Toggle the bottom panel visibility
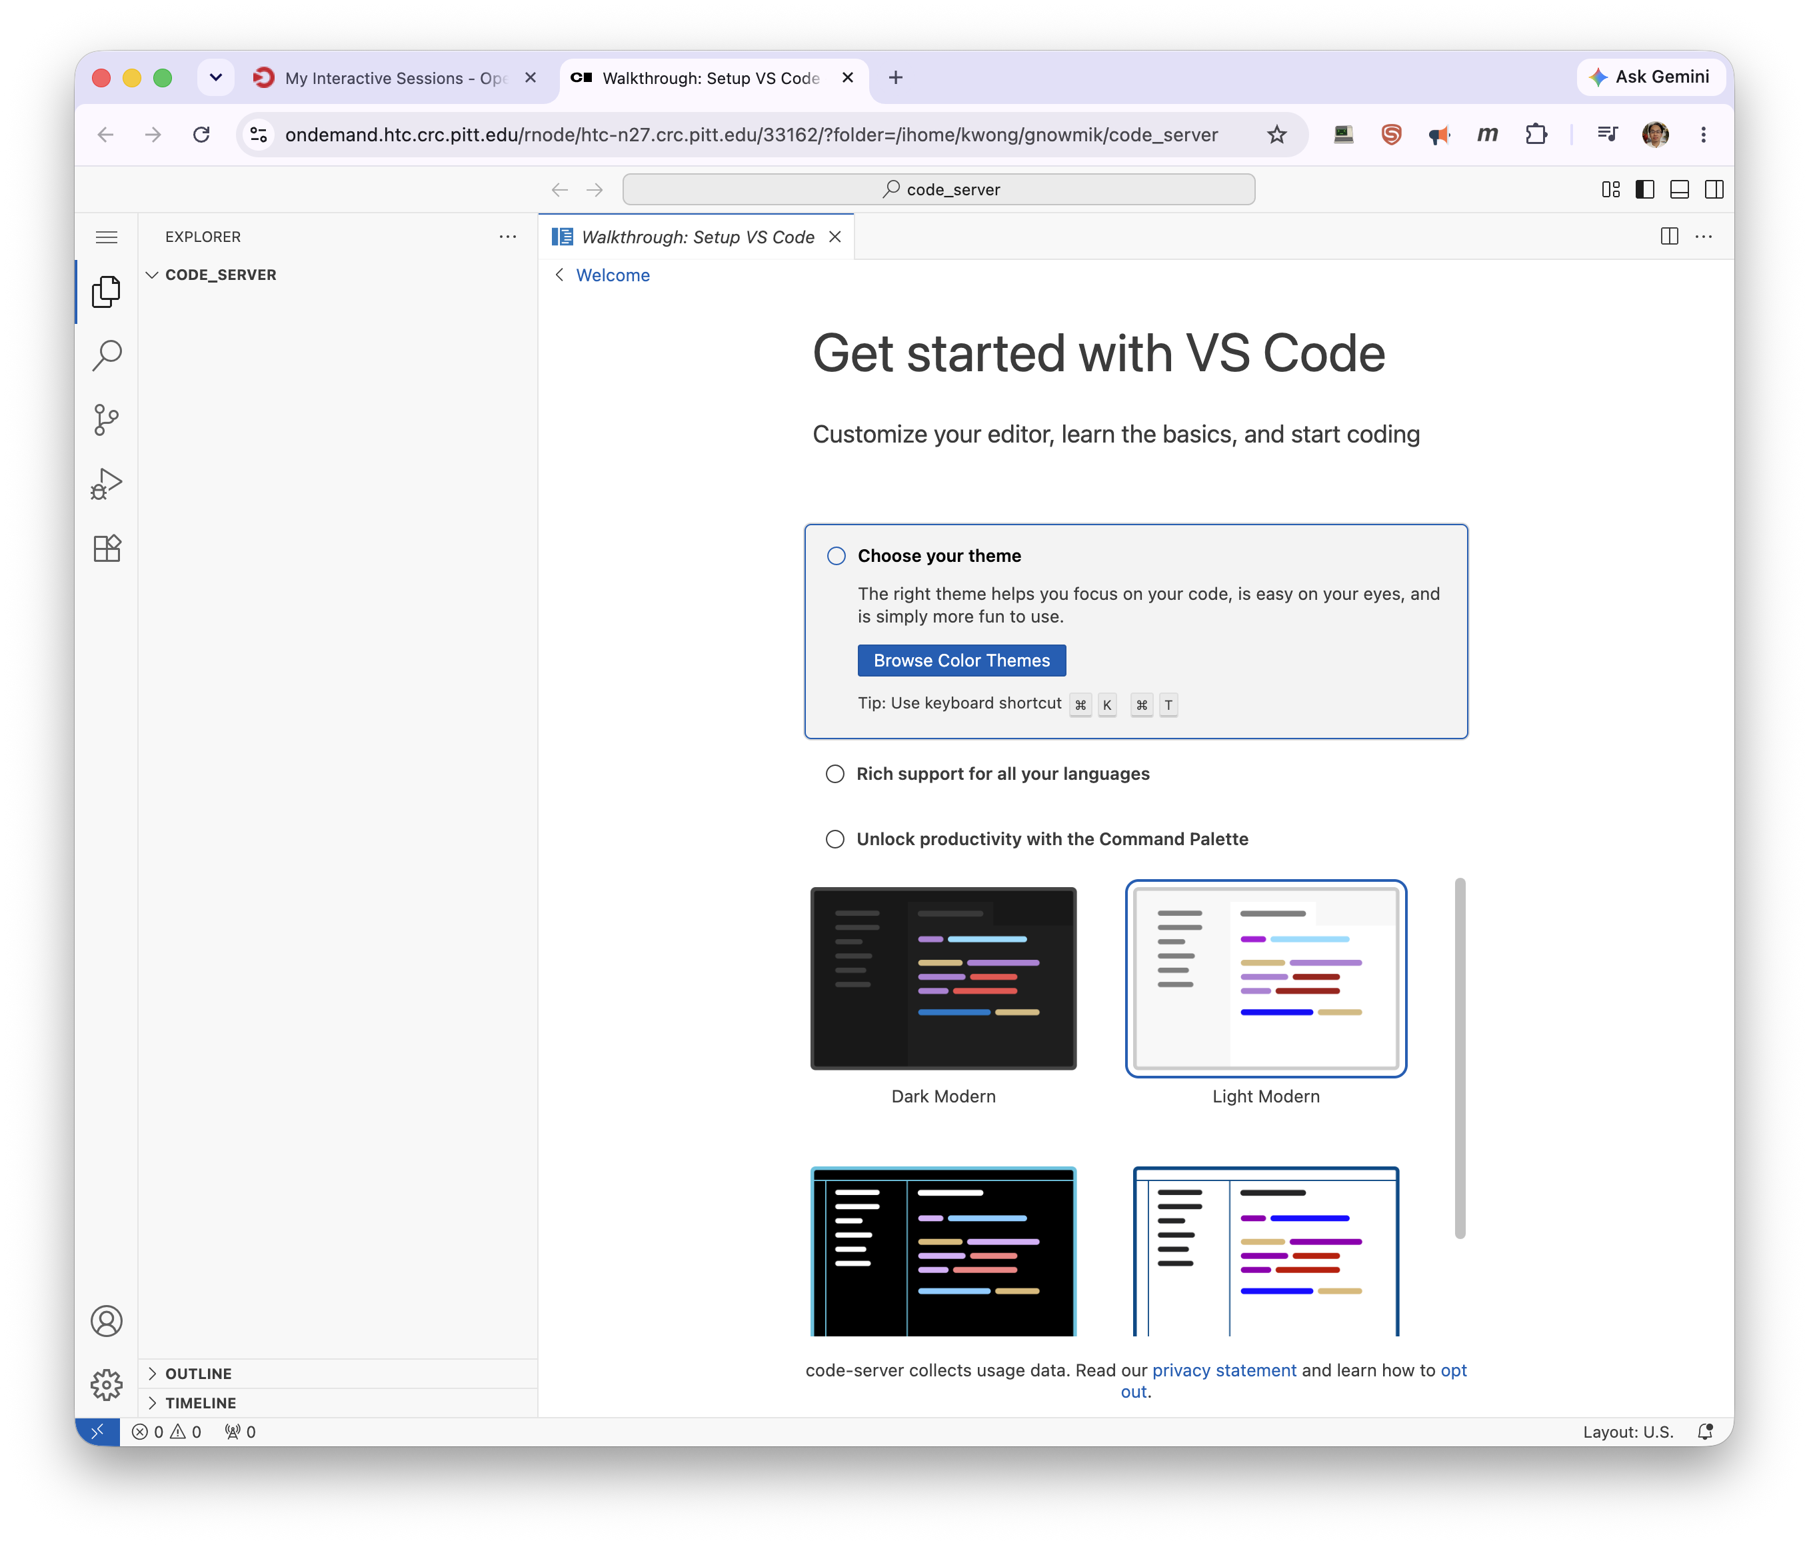This screenshot has height=1545, width=1809. pos(1679,189)
